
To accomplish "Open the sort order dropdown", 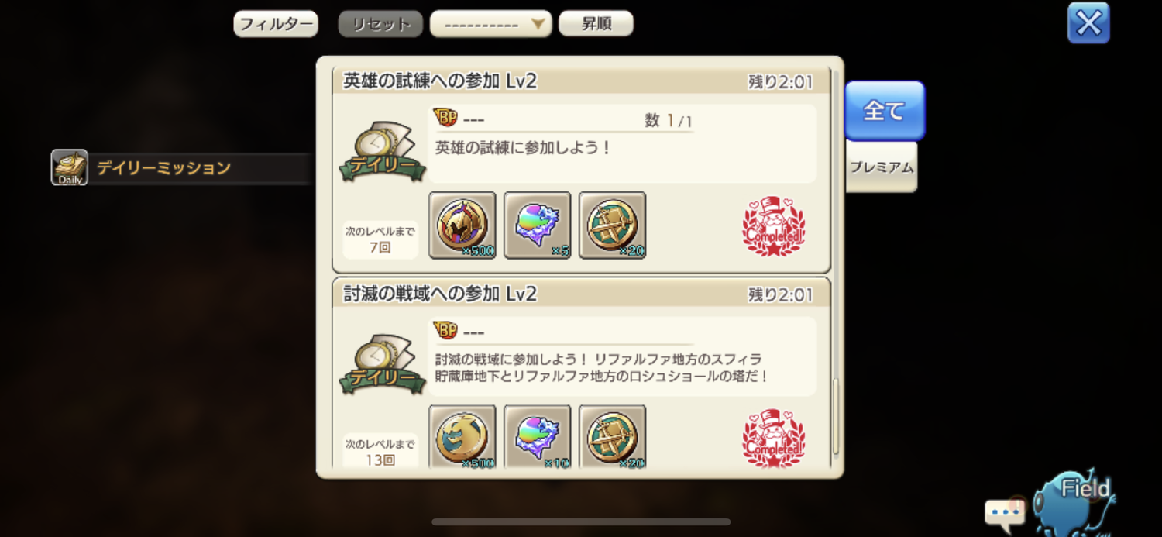I will pos(490,24).
